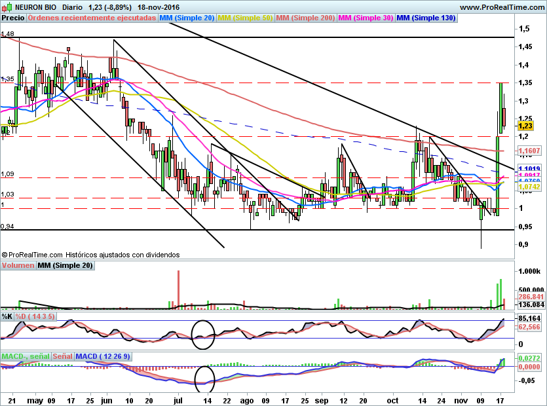
Task: Open the www.ProRealTime.com link
Action: pyautogui.click(x=502, y=7)
